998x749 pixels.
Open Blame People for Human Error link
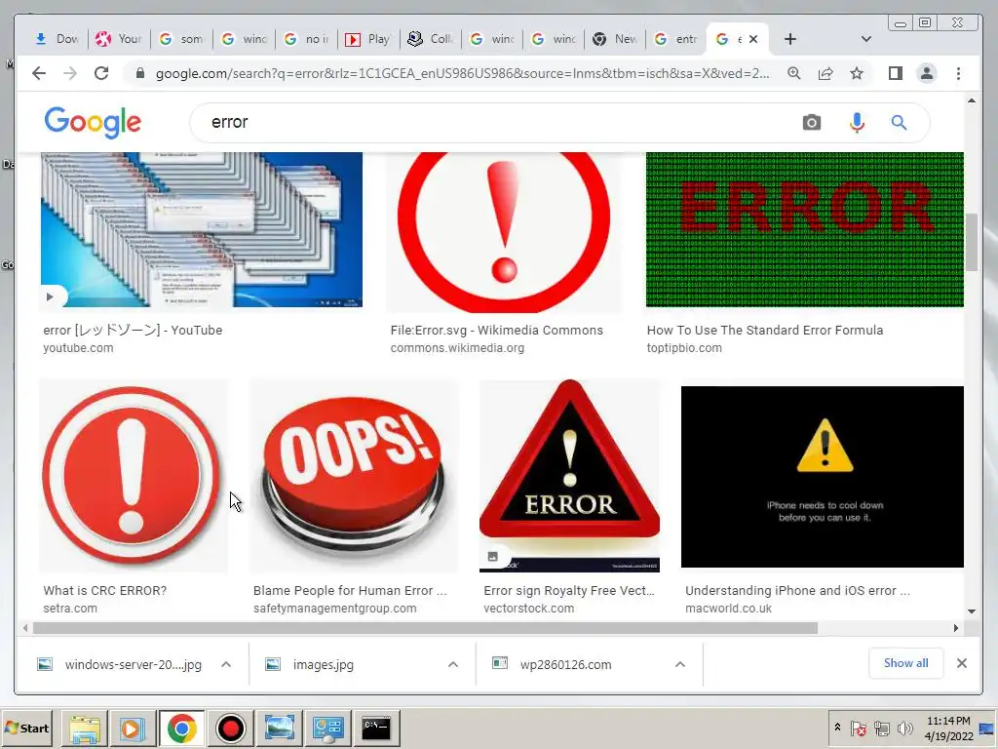pos(350,590)
